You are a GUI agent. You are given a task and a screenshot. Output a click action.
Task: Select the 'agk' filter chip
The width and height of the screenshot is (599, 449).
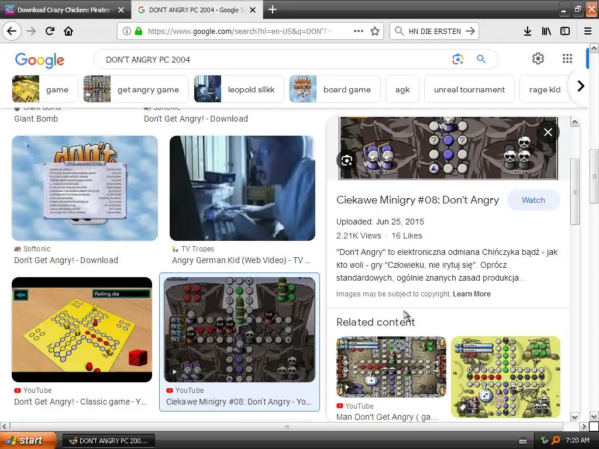[x=402, y=89]
